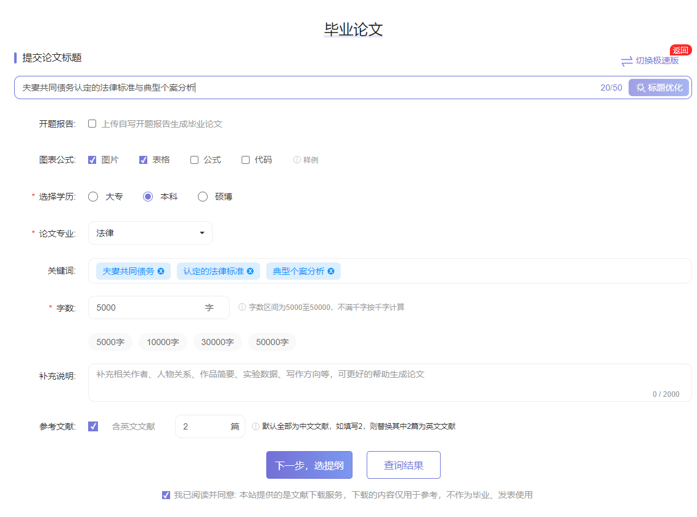Open the 论文专业 dropdown showing 法律
Image resolution: width=697 pixels, height=517 pixels.
tap(150, 233)
